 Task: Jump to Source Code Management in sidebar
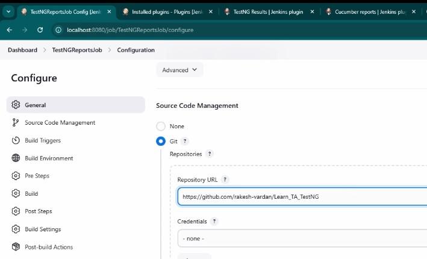click(x=76, y=122)
